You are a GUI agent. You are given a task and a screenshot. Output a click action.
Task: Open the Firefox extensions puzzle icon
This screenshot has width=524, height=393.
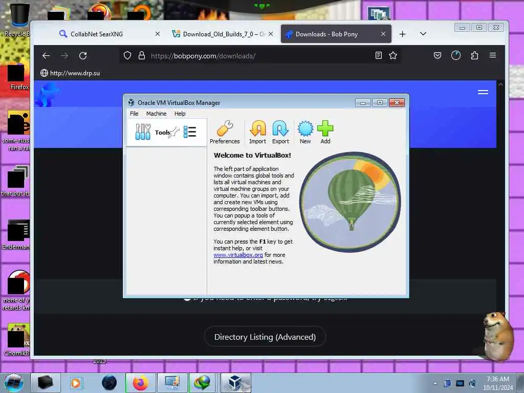point(474,55)
